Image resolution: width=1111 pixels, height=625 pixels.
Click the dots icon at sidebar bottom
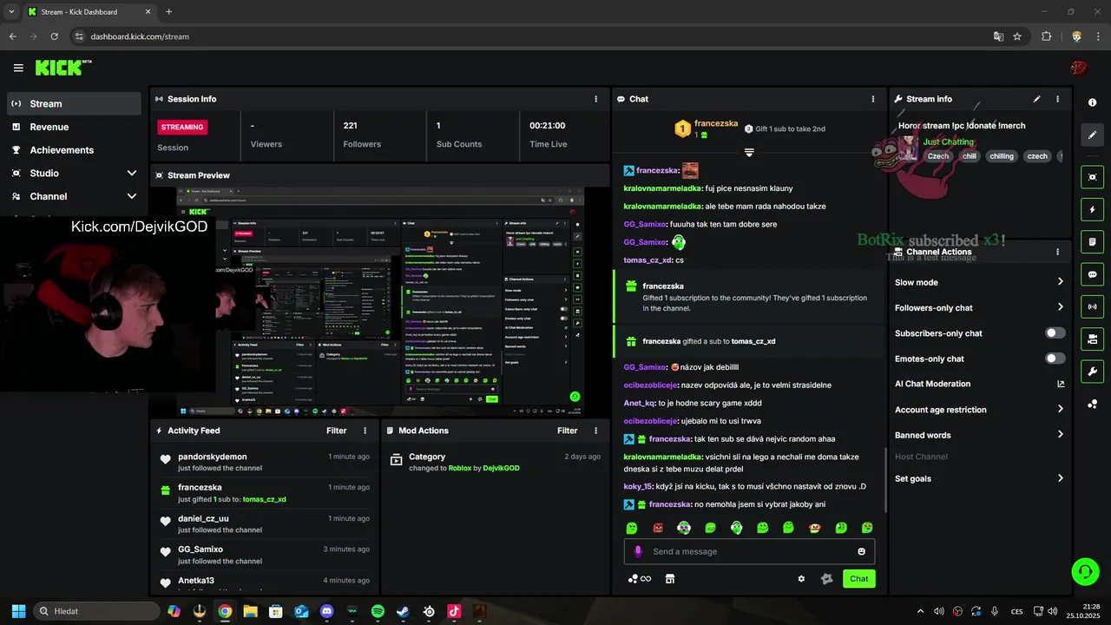coord(1092,405)
